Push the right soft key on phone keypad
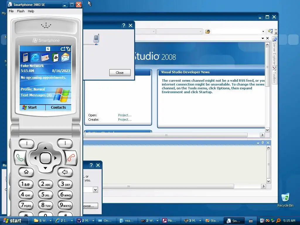 point(65,143)
